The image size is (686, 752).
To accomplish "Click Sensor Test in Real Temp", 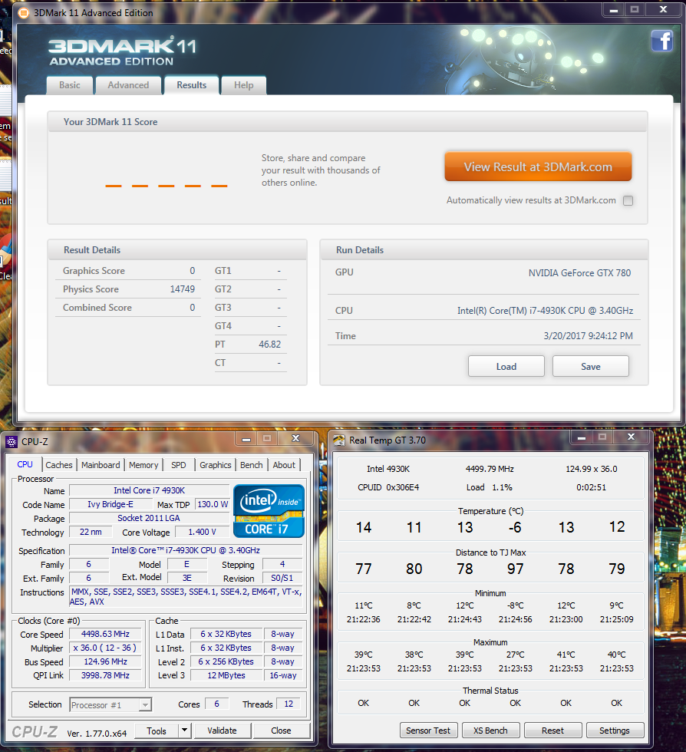I will click(428, 731).
